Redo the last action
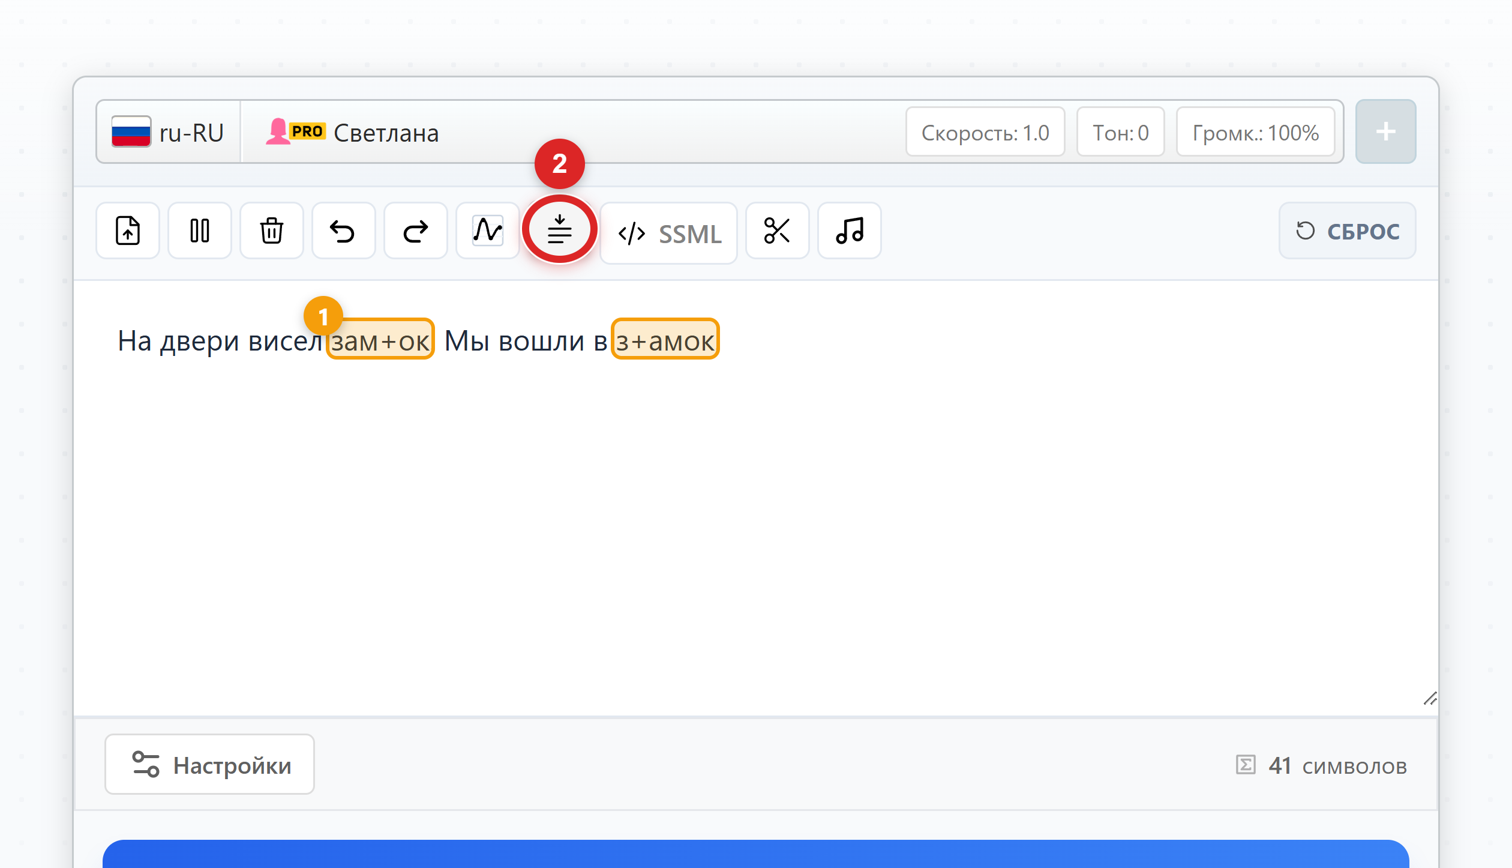This screenshot has width=1512, height=868. pos(416,231)
